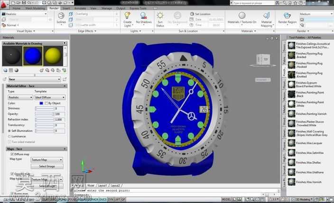Click the Finishes.Flooring.Rug Braided material icon
Image resolution: width=334 pixels, height=203 pixels.
pos(291,55)
